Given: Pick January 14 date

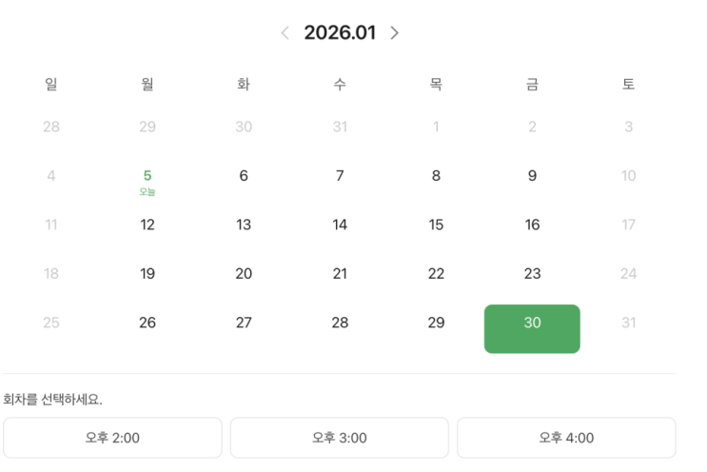Looking at the screenshot, I should (x=340, y=226).
